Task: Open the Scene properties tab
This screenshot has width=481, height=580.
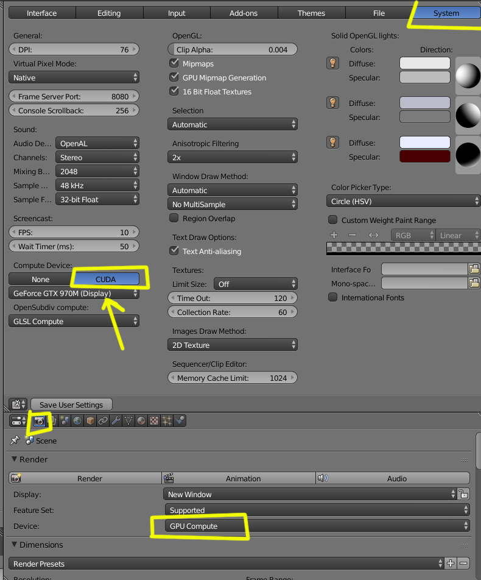Action: (x=65, y=421)
